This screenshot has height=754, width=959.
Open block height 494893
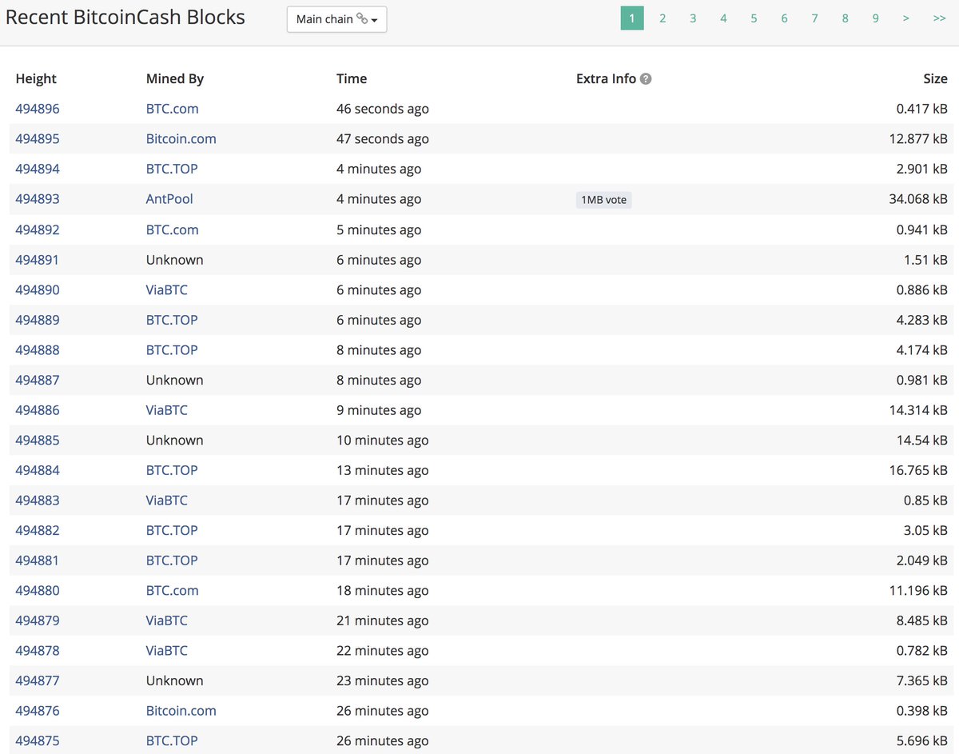pyautogui.click(x=38, y=199)
